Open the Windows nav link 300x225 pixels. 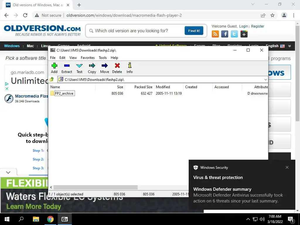12,46
